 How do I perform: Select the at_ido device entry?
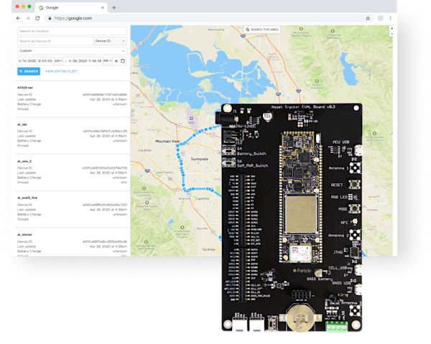click(72, 135)
